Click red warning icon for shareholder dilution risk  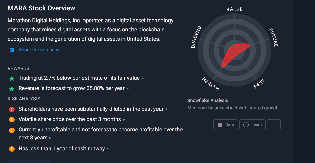tap(12, 109)
